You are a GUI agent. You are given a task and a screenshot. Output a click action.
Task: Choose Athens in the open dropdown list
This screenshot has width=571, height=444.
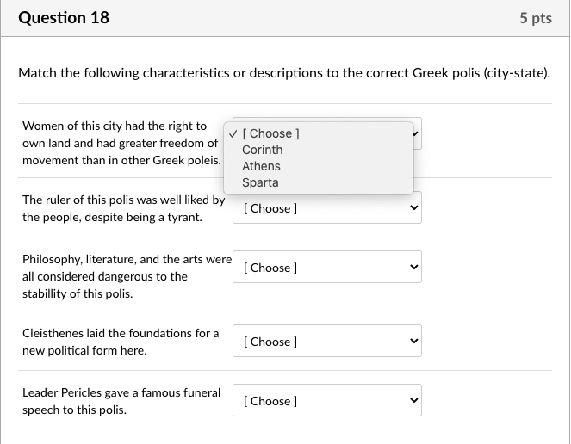(261, 166)
